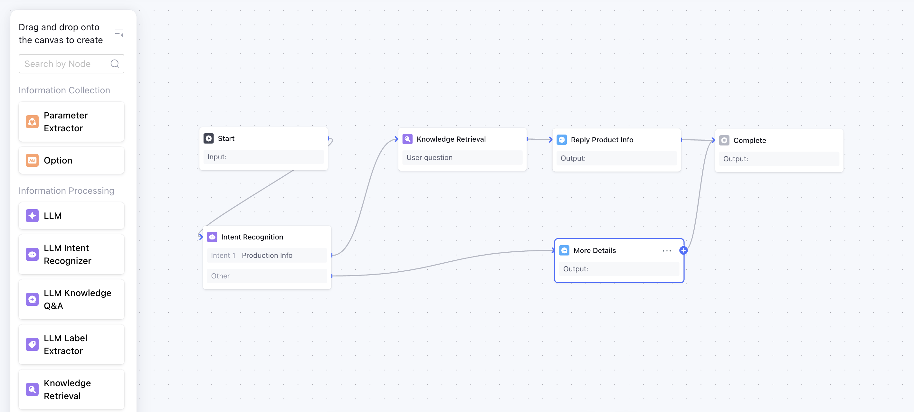This screenshot has width=914, height=412.
Task: Select Intent Recognition node header
Action: pos(252,237)
